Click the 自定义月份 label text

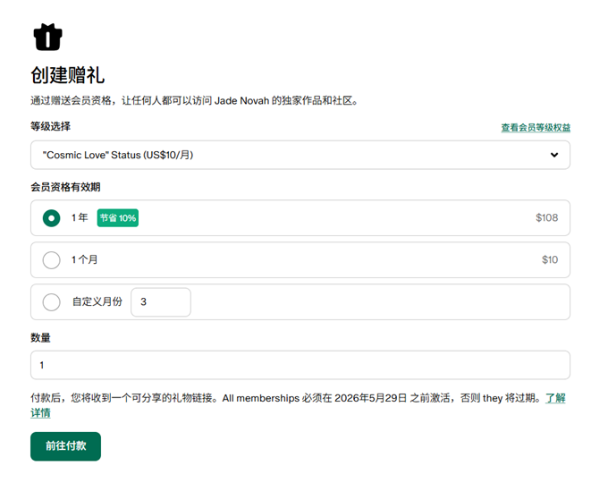coord(97,302)
